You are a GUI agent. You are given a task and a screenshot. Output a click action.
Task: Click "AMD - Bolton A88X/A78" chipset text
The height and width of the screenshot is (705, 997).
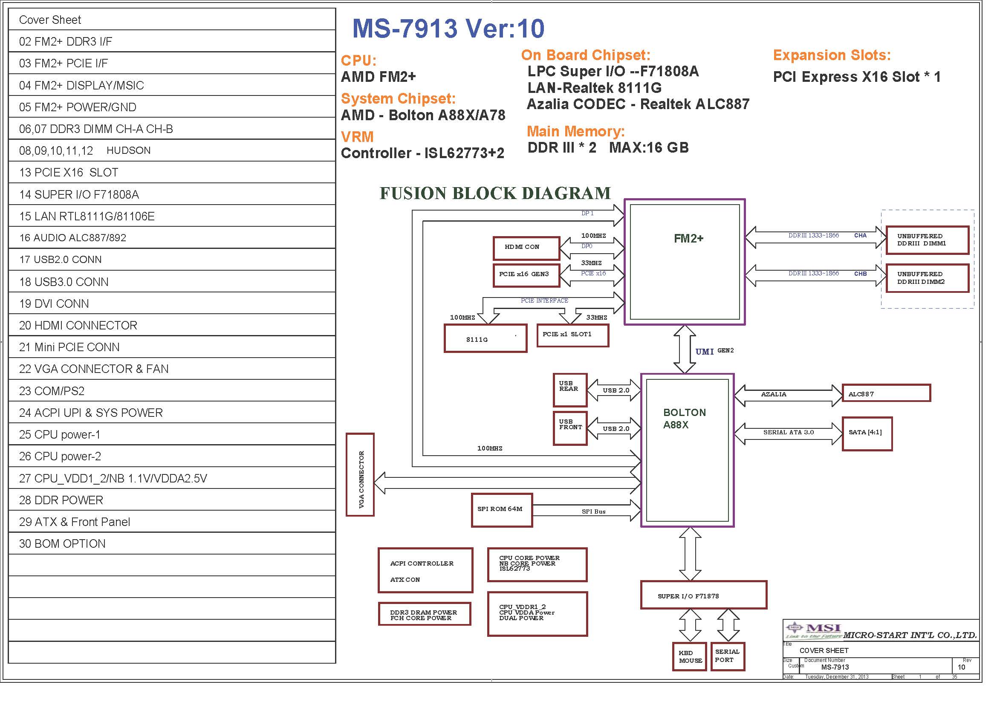(423, 115)
